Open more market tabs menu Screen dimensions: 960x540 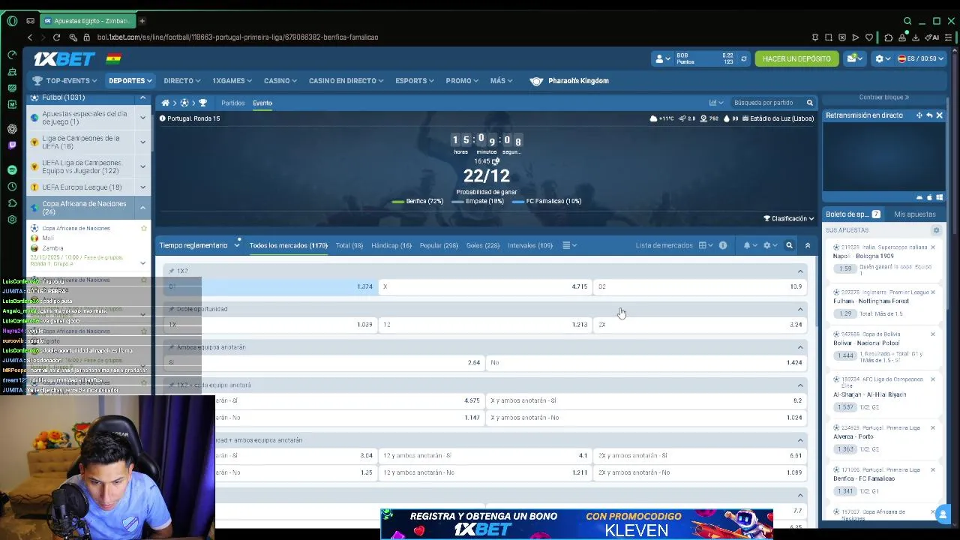point(569,245)
